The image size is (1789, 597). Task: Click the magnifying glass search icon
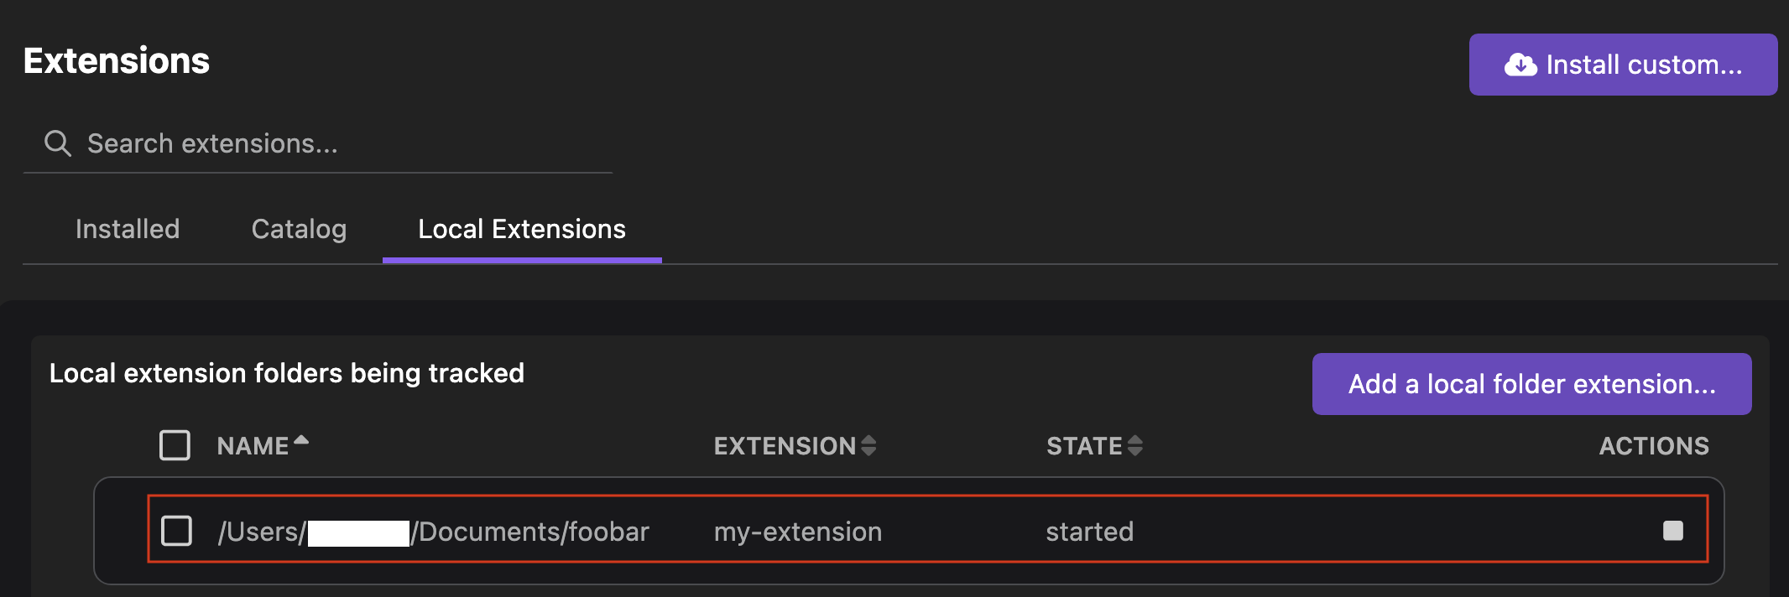57,143
